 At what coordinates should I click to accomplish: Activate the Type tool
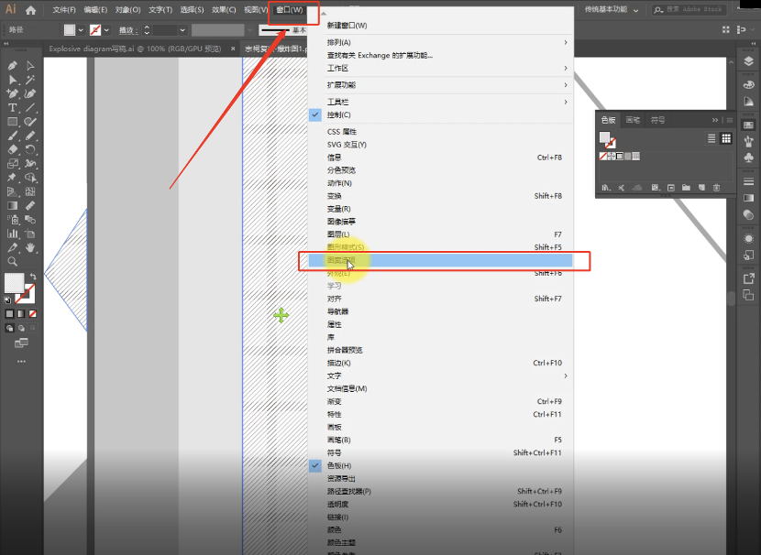12,107
